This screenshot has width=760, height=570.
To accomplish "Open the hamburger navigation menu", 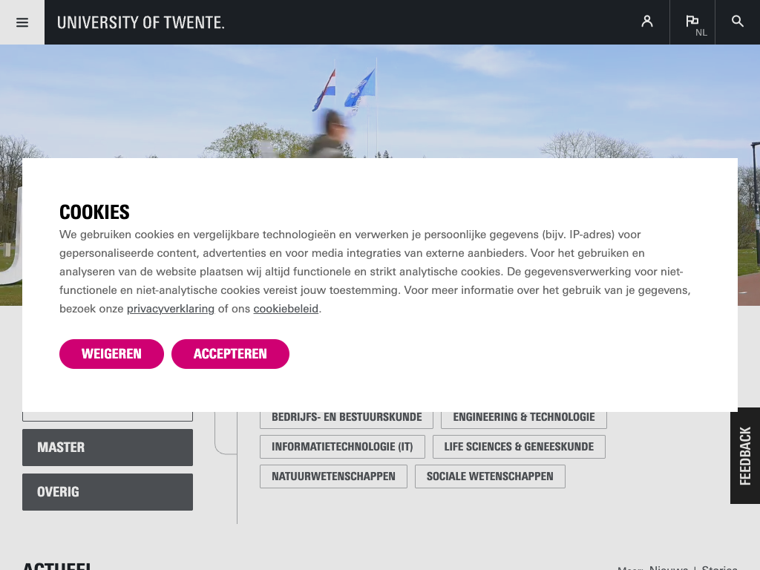I will click(x=22, y=22).
